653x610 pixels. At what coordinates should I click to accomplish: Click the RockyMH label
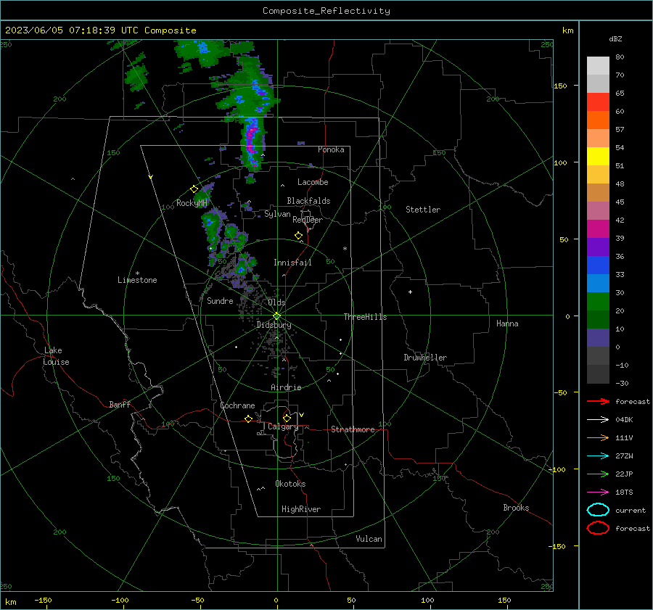tap(192, 203)
